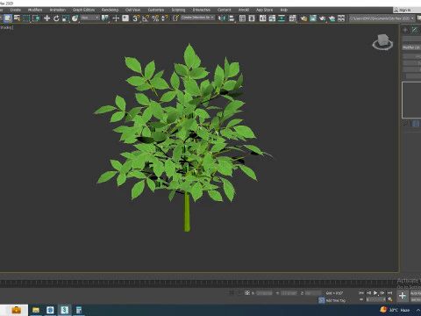Activate Select and Move tool
Viewport: 421px width, 316px height.
pos(46,18)
